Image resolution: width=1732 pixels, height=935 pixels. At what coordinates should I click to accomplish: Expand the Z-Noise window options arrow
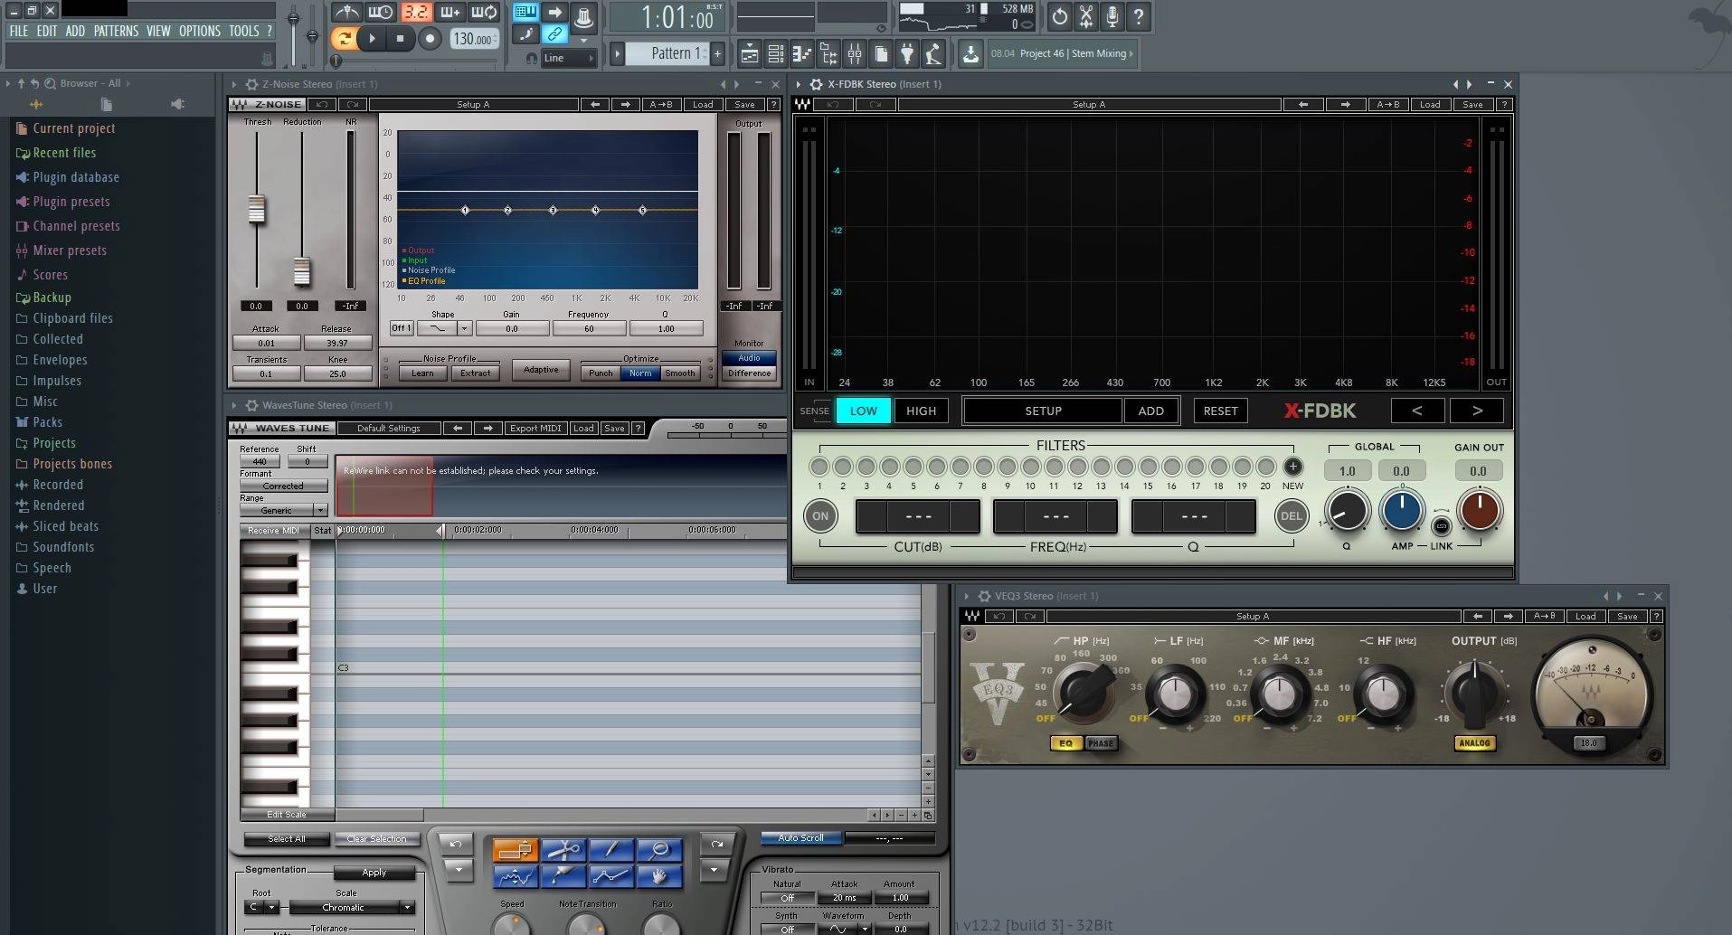[234, 84]
